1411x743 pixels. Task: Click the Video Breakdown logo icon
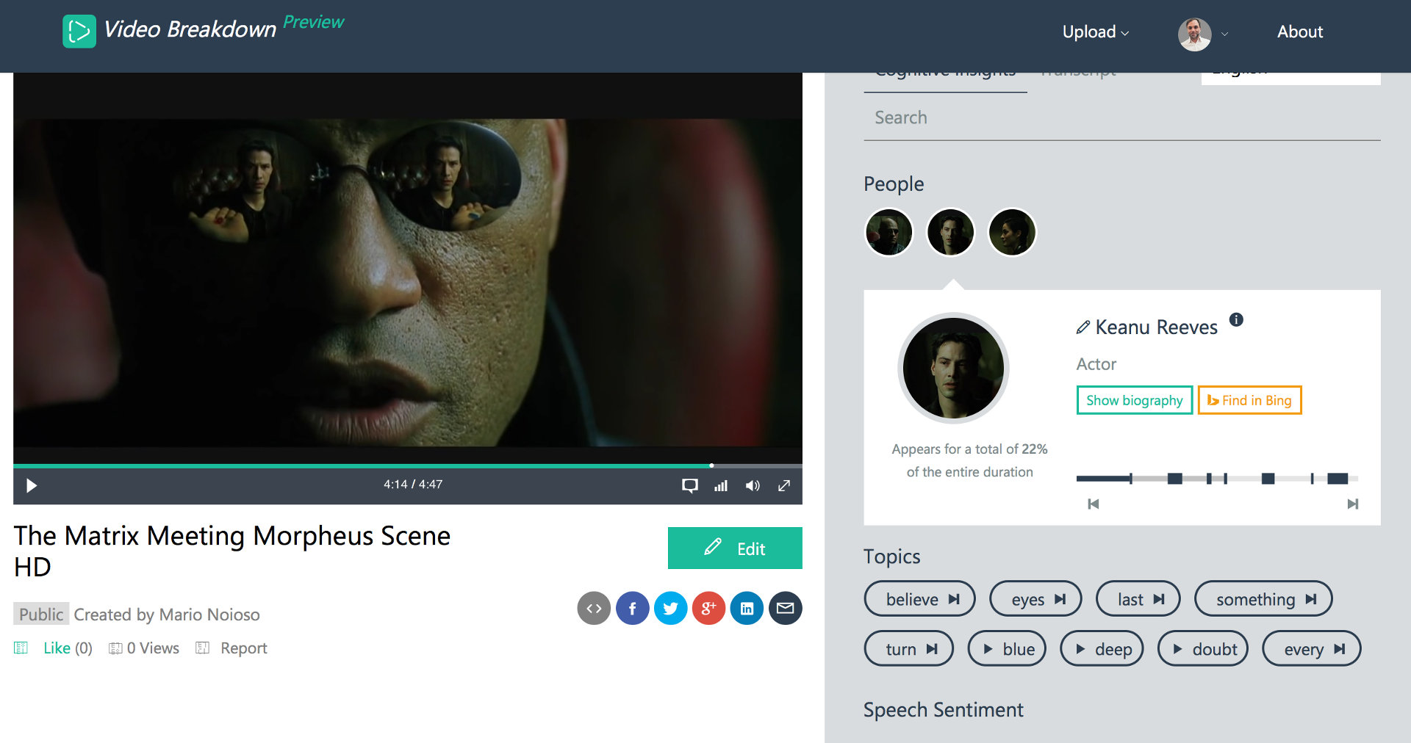79,32
